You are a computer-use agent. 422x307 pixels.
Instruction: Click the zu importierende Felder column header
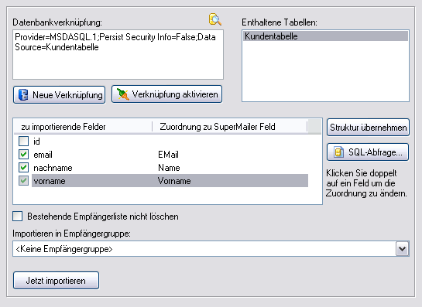[x=83, y=127]
